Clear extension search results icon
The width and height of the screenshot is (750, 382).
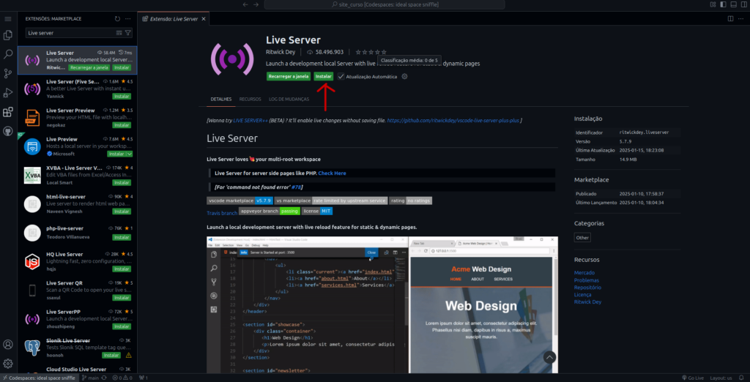click(x=119, y=33)
